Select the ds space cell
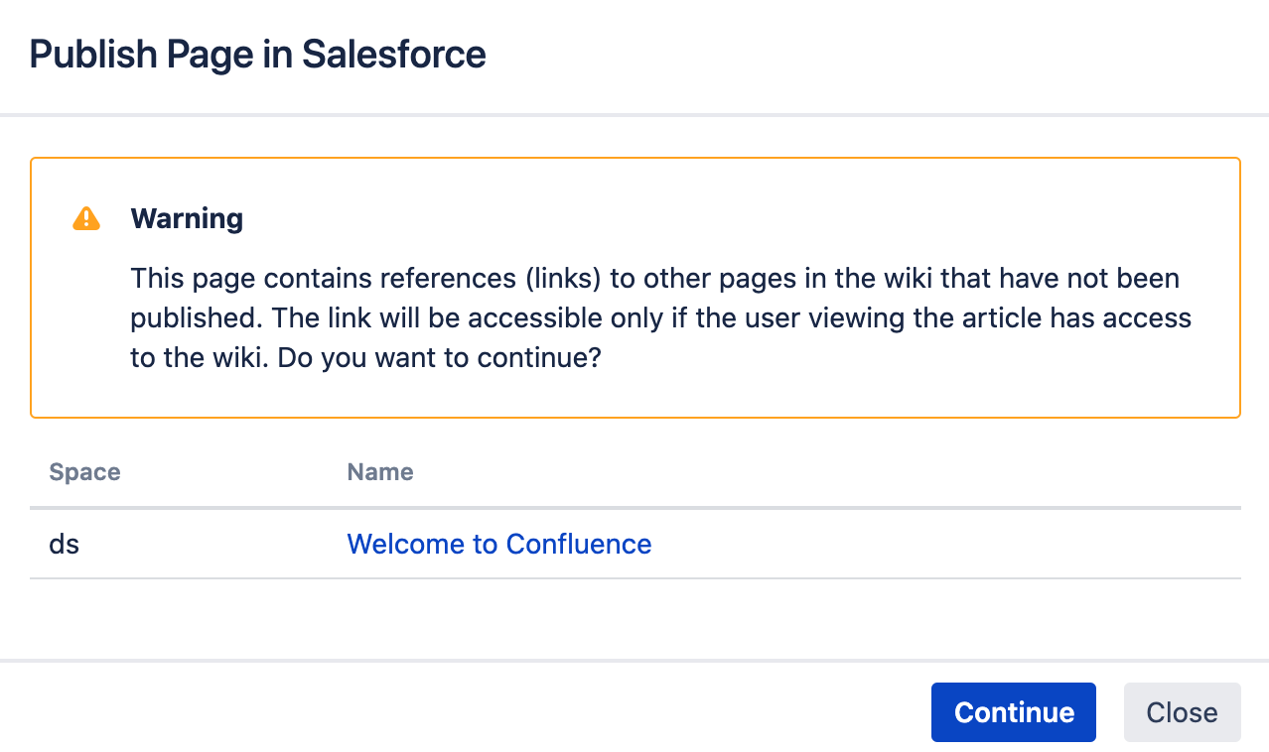Viewport: 1269px width, 752px height. pyautogui.click(x=65, y=544)
